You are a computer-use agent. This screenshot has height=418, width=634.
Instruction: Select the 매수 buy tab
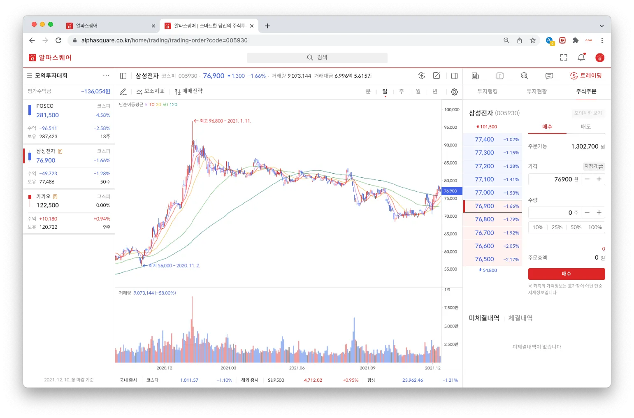547,127
